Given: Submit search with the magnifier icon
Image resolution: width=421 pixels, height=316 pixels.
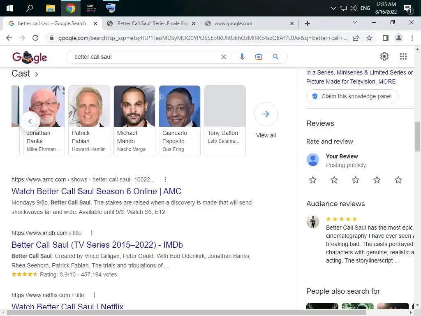Looking at the screenshot, I should tap(275, 57).
